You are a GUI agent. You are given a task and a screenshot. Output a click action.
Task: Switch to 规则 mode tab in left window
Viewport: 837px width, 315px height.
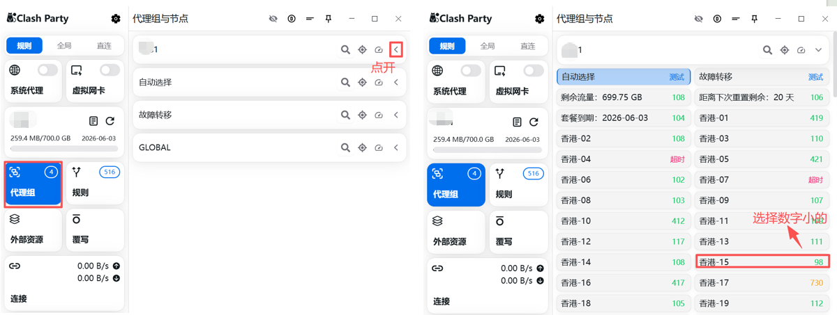24,46
